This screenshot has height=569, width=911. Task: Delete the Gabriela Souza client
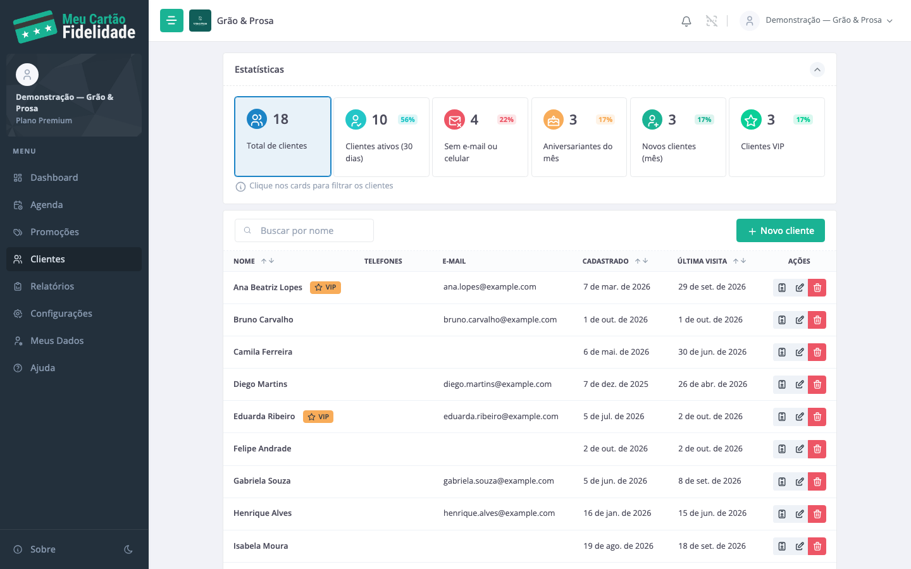817,482
